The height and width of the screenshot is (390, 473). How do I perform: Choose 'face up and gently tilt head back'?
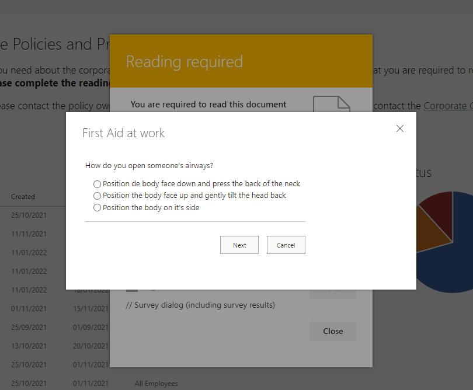coord(97,196)
